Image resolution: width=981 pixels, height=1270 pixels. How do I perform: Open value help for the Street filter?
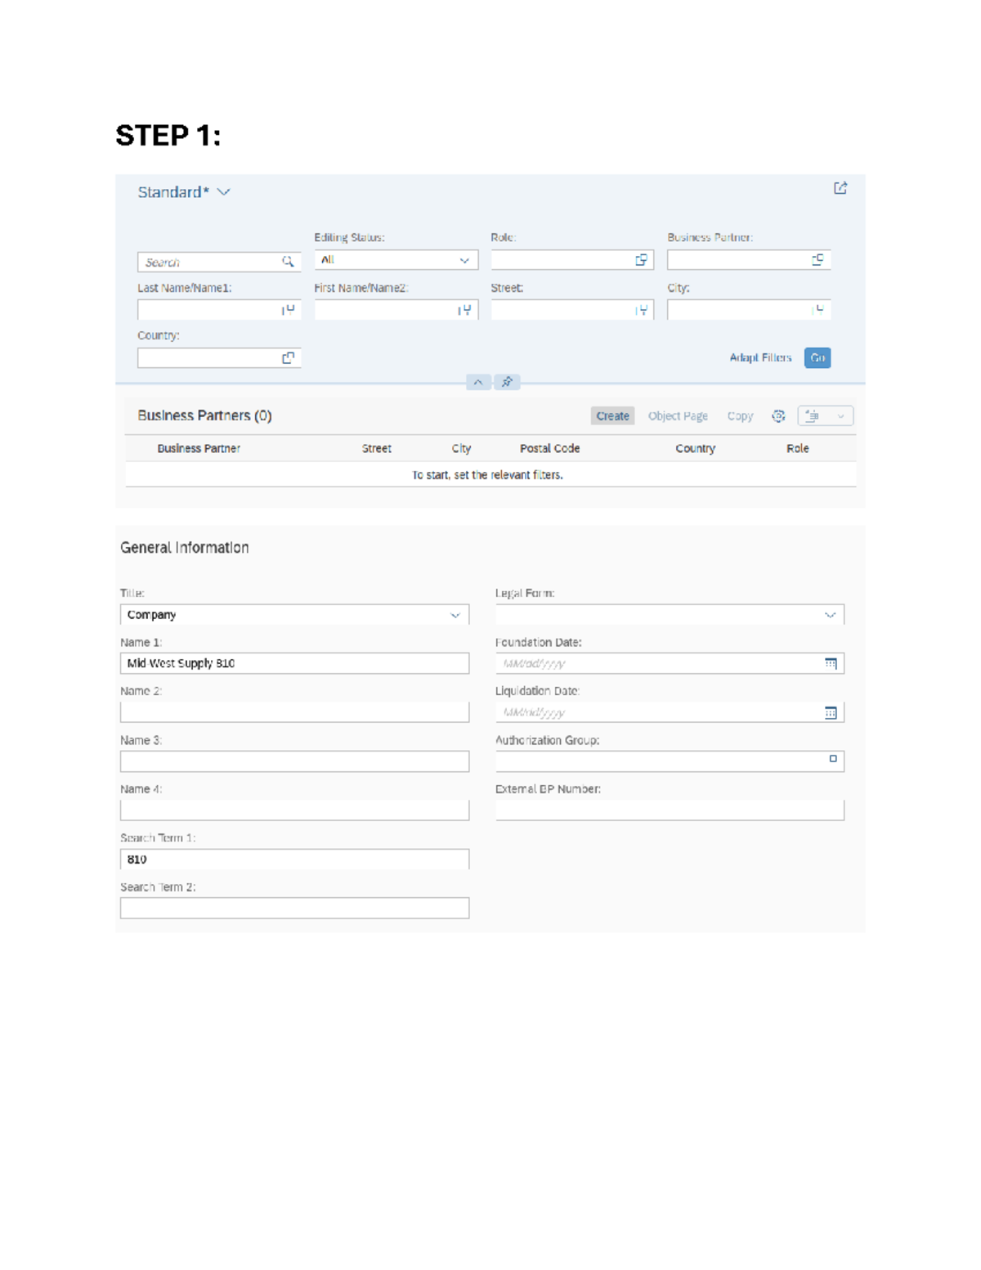click(642, 310)
